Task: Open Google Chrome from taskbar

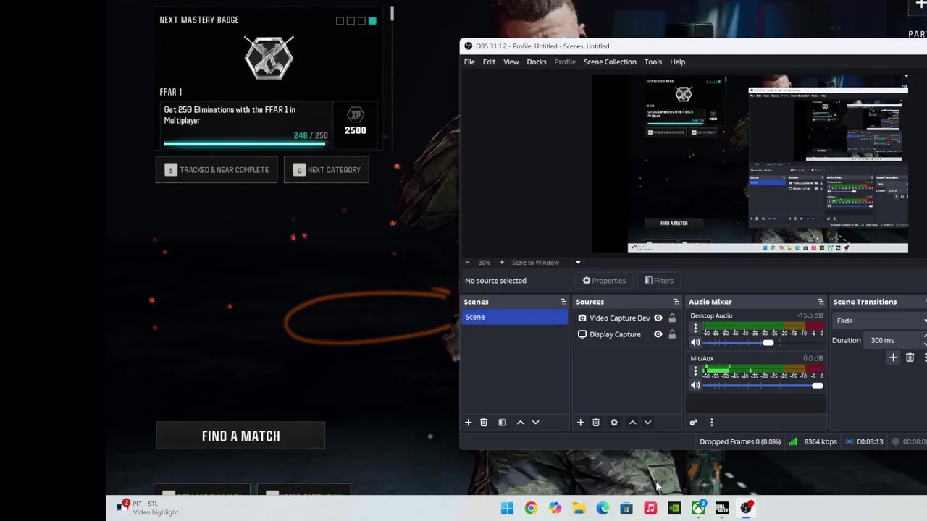Action: pos(531,509)
